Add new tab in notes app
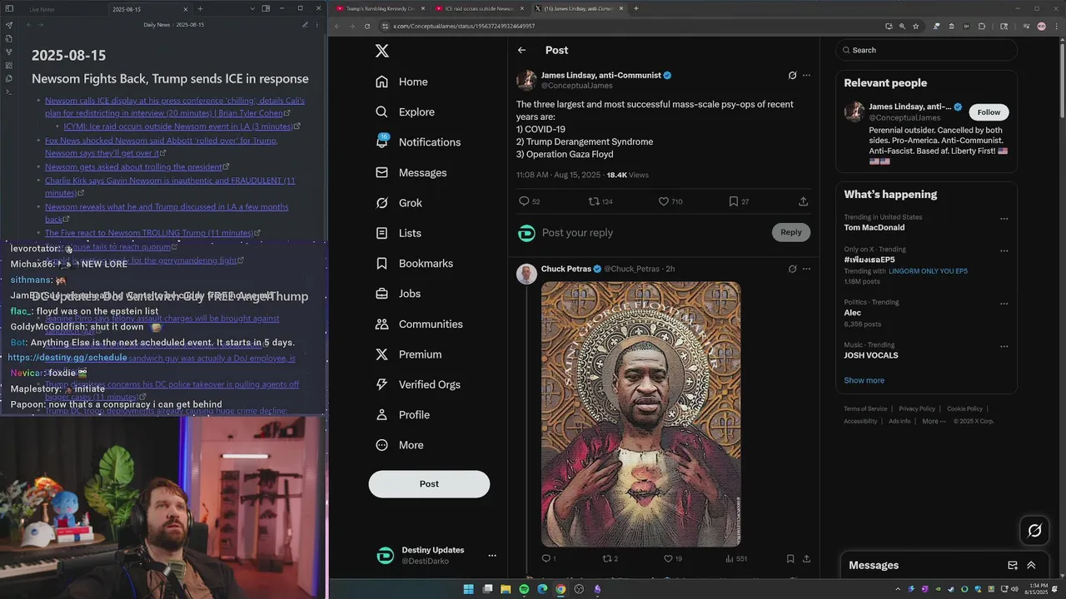This screenshot has width=1066, height=599. pyautogui.click(x=200, y=8)
